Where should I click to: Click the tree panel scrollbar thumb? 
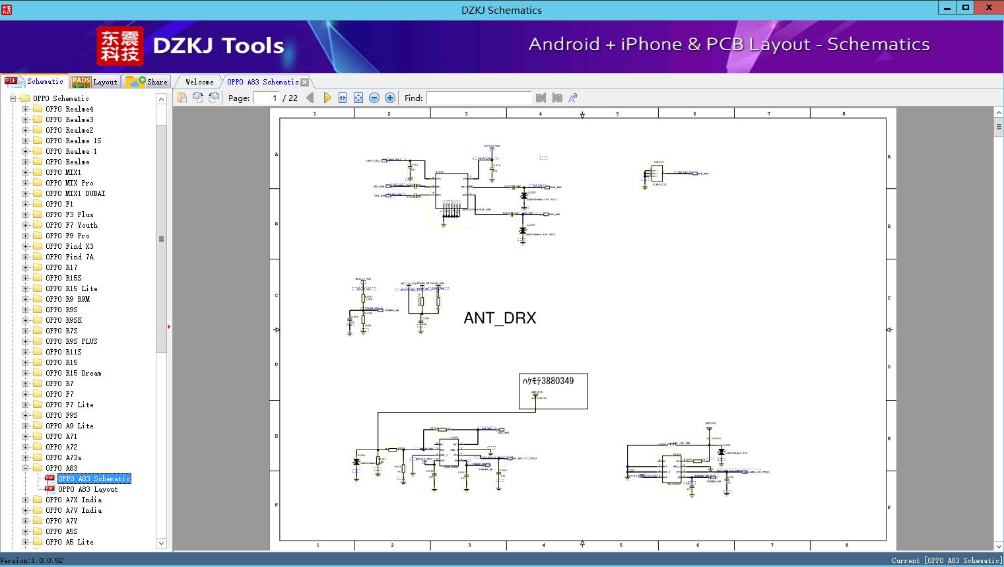point(161,239)
